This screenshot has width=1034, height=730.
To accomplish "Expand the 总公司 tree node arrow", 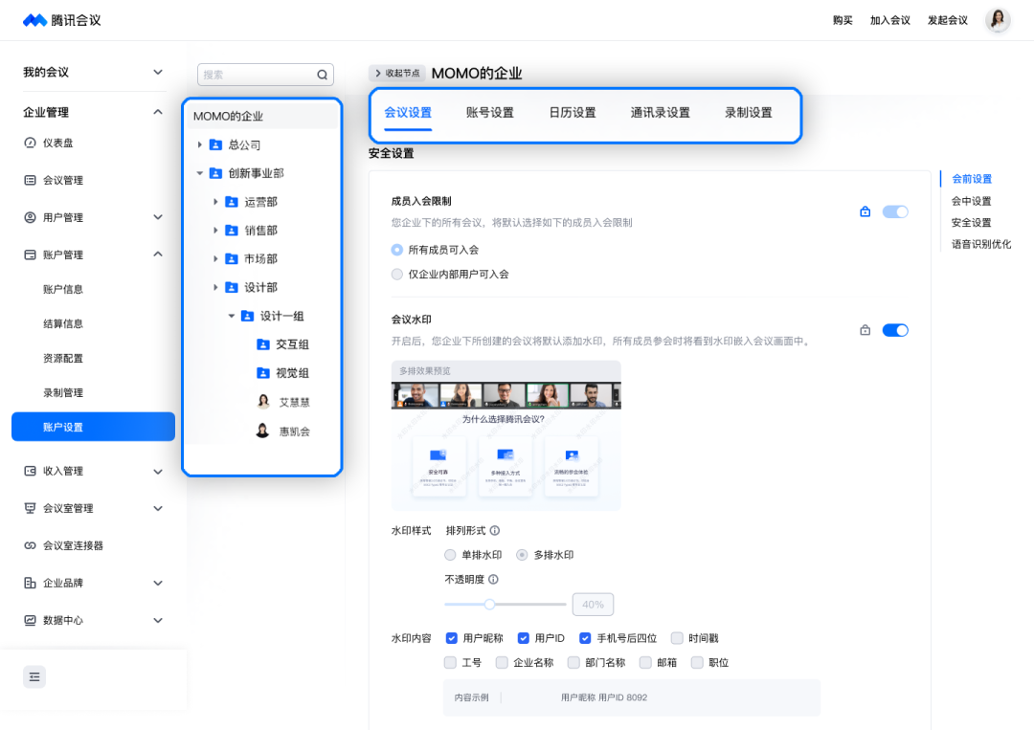I will 200,144.
